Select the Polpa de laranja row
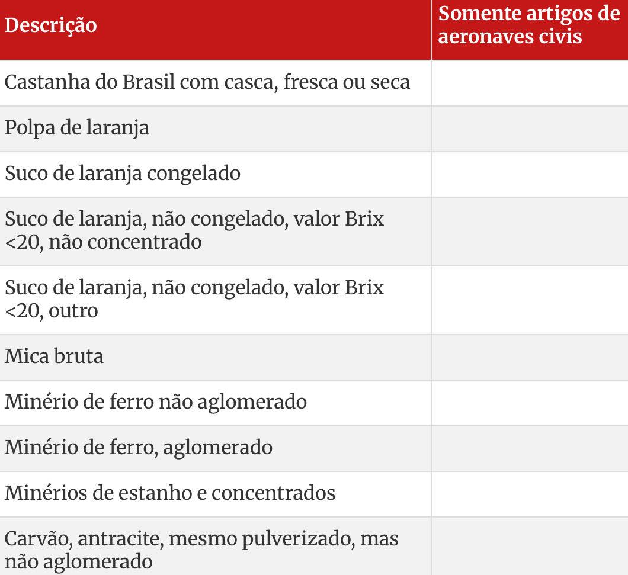The image size is (628, 575). (77, 127)
